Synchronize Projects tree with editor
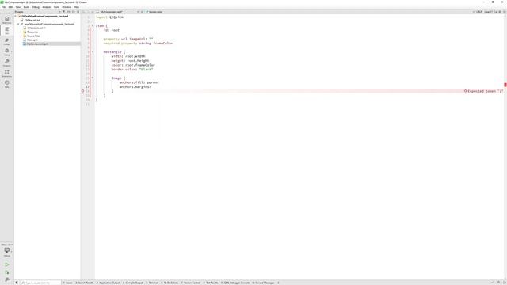The height and width of the screenshot is (285, 507). pyautogui.click(x=69, y=12)
